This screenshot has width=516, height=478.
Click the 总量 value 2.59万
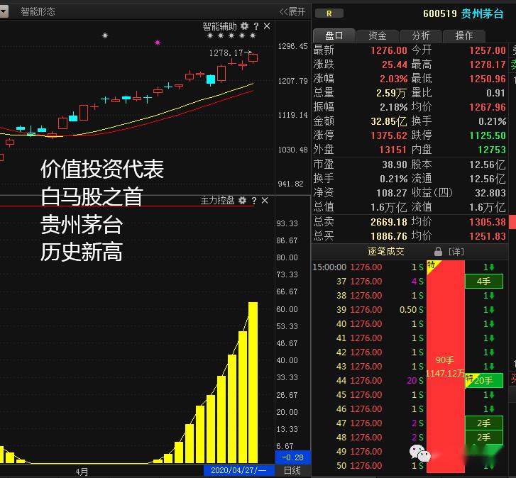click(391, 93)
